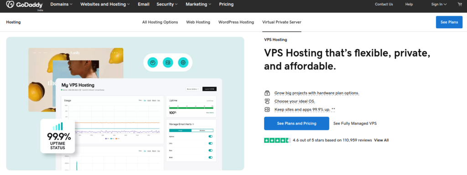This screenshot has height=175, width=467.
Task: Toggle the Disk email alert switch
Action: (x=211, y=150)
